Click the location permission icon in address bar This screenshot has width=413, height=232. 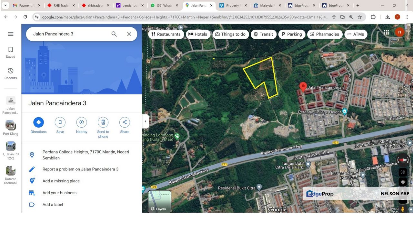[334, 17]
